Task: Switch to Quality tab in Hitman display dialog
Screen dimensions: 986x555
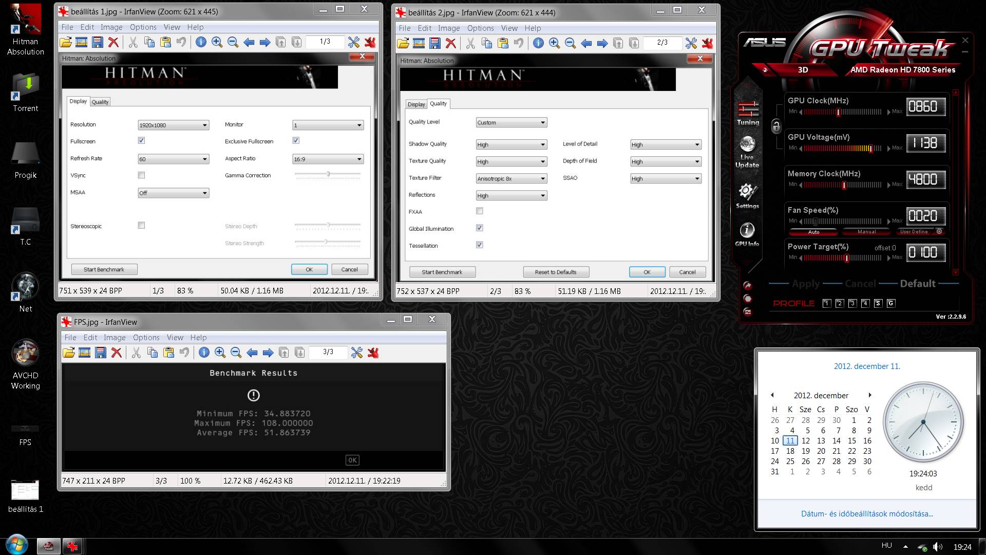Action: [100, 102]
